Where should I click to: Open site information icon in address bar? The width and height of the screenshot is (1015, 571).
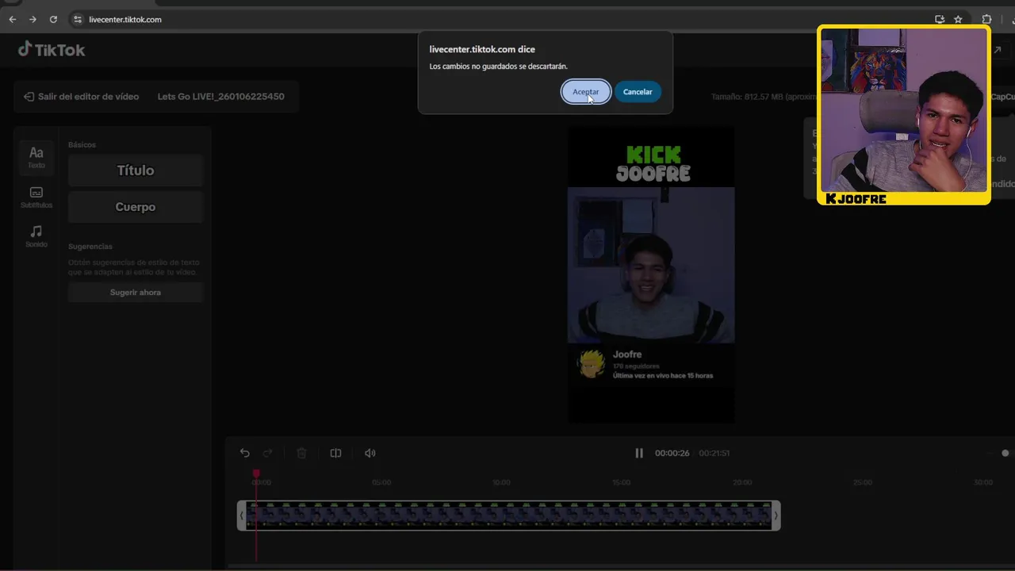[x=77, y=19]
